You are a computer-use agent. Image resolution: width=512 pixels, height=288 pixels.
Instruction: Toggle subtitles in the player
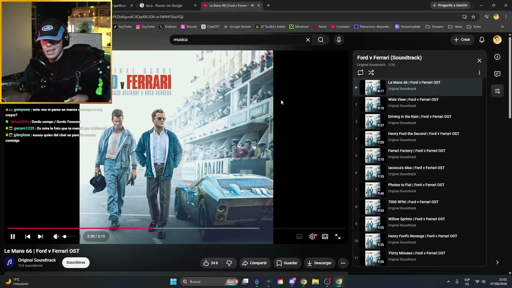(x=299, y=236)
